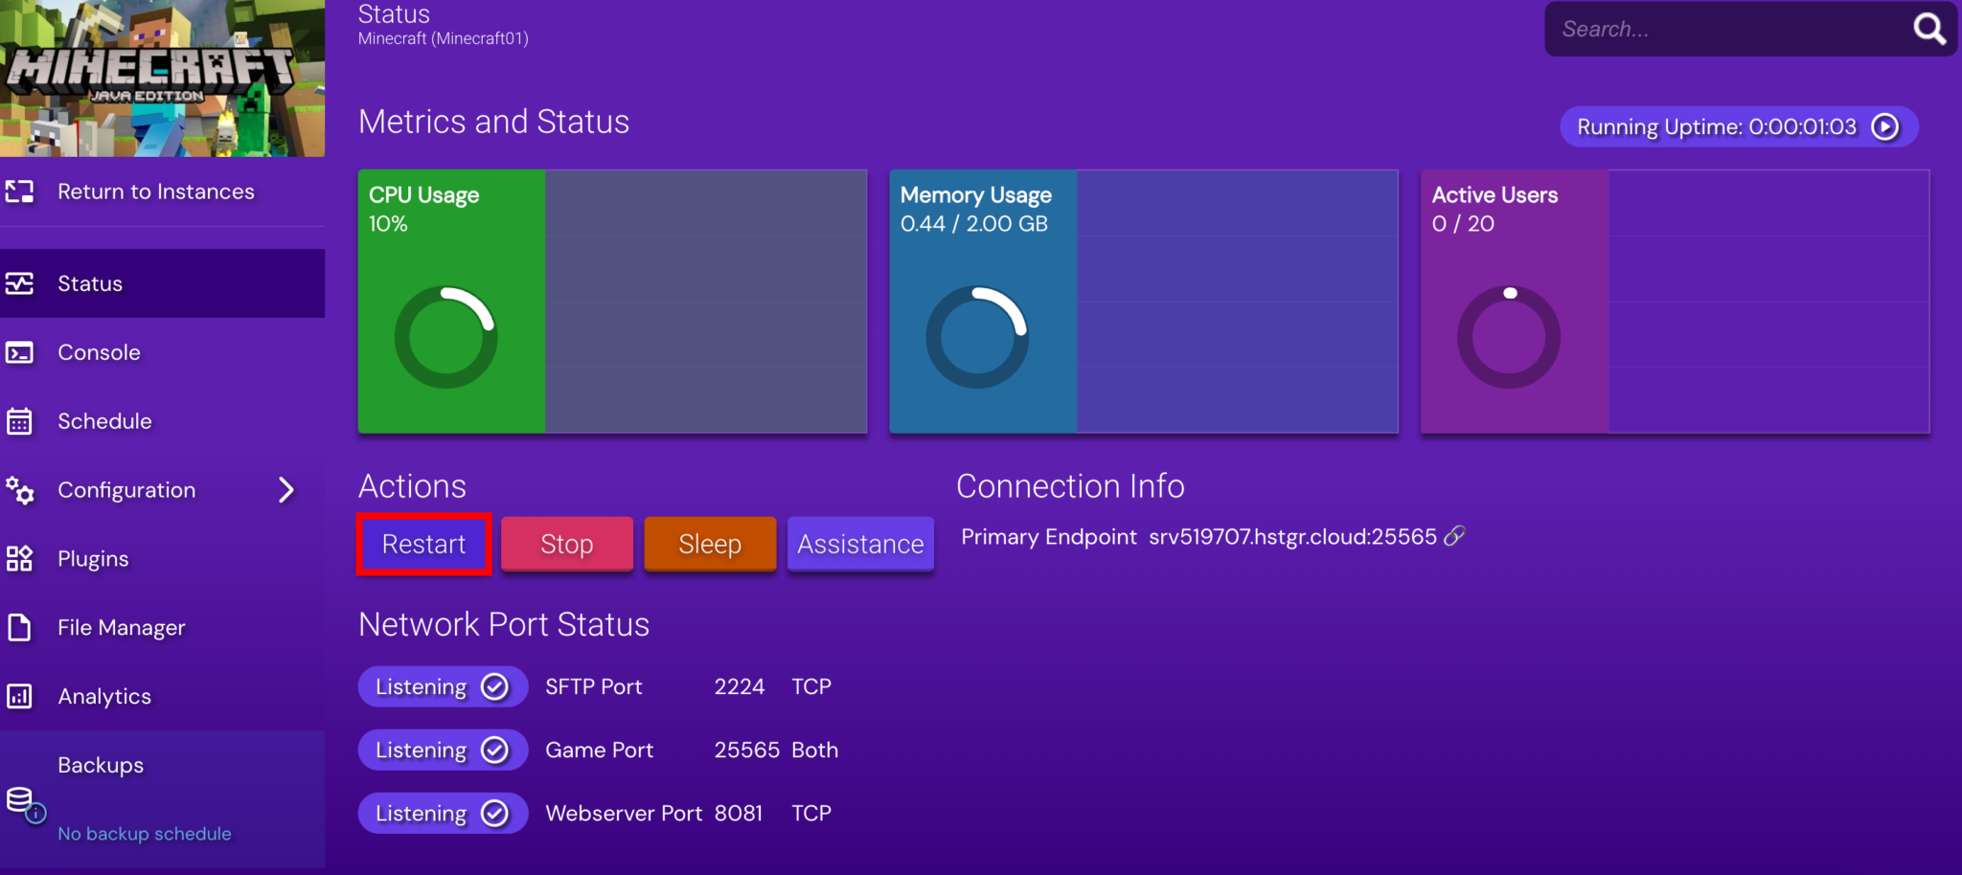Open the Console panel

tap(98, 351)
